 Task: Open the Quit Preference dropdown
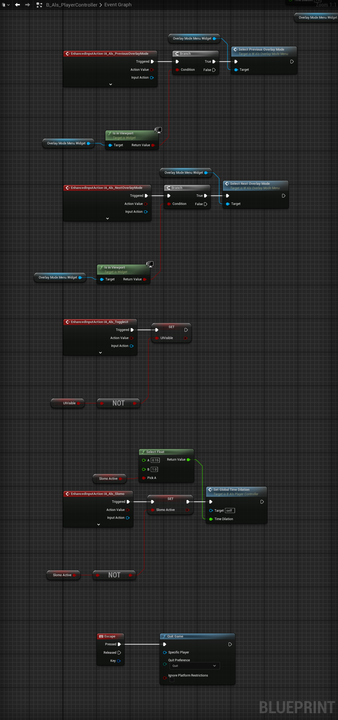pyautogui.click(x=195, y=666)
